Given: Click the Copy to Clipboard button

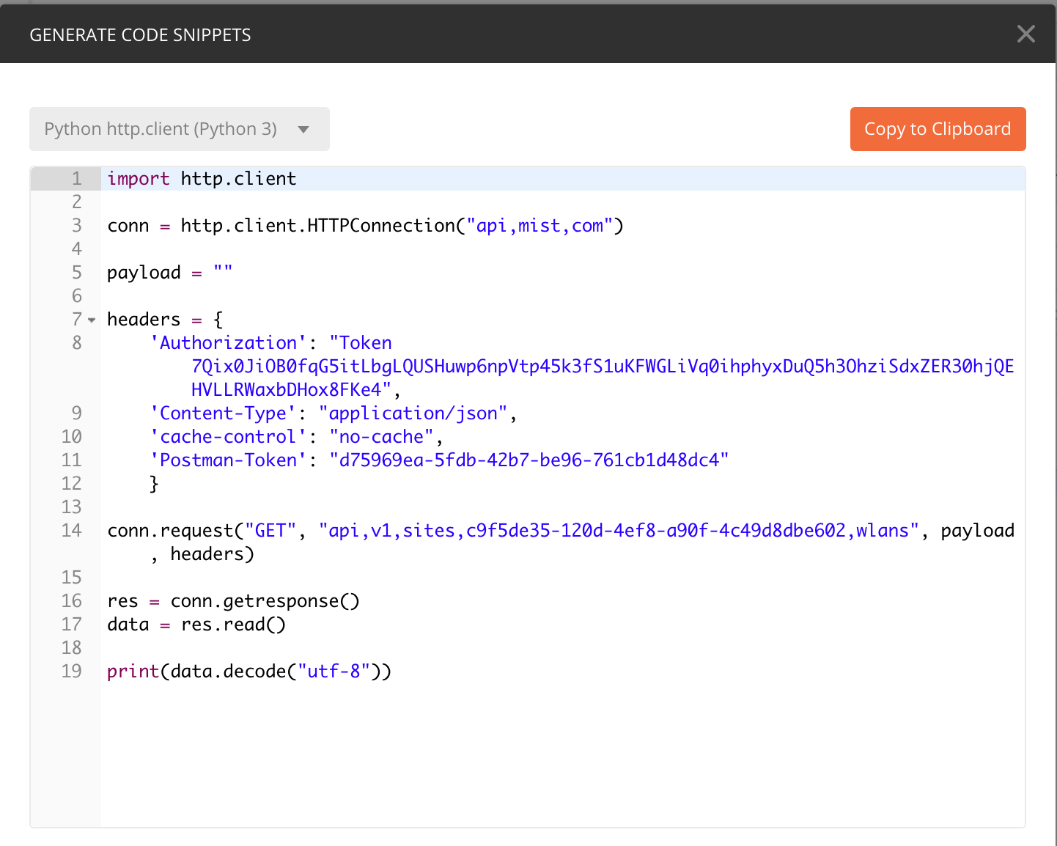Looking at the screenshot, I should pos(938,129).
